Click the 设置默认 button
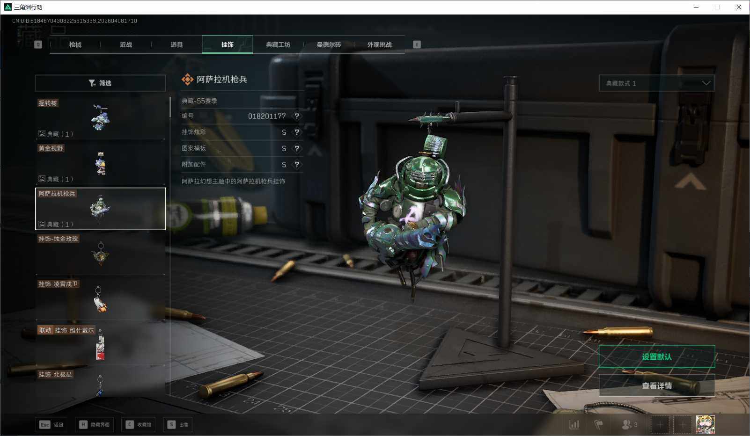750x436 pixels. click(x=656, y=357)
